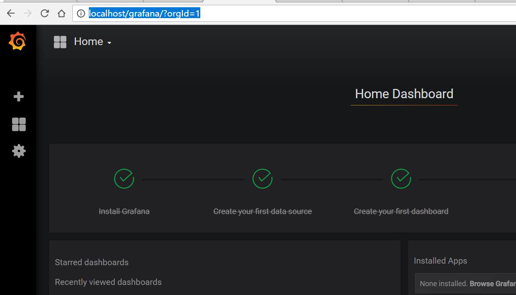
Task: Click the Grafana logo in sidebar
Action: coord(18,41)
